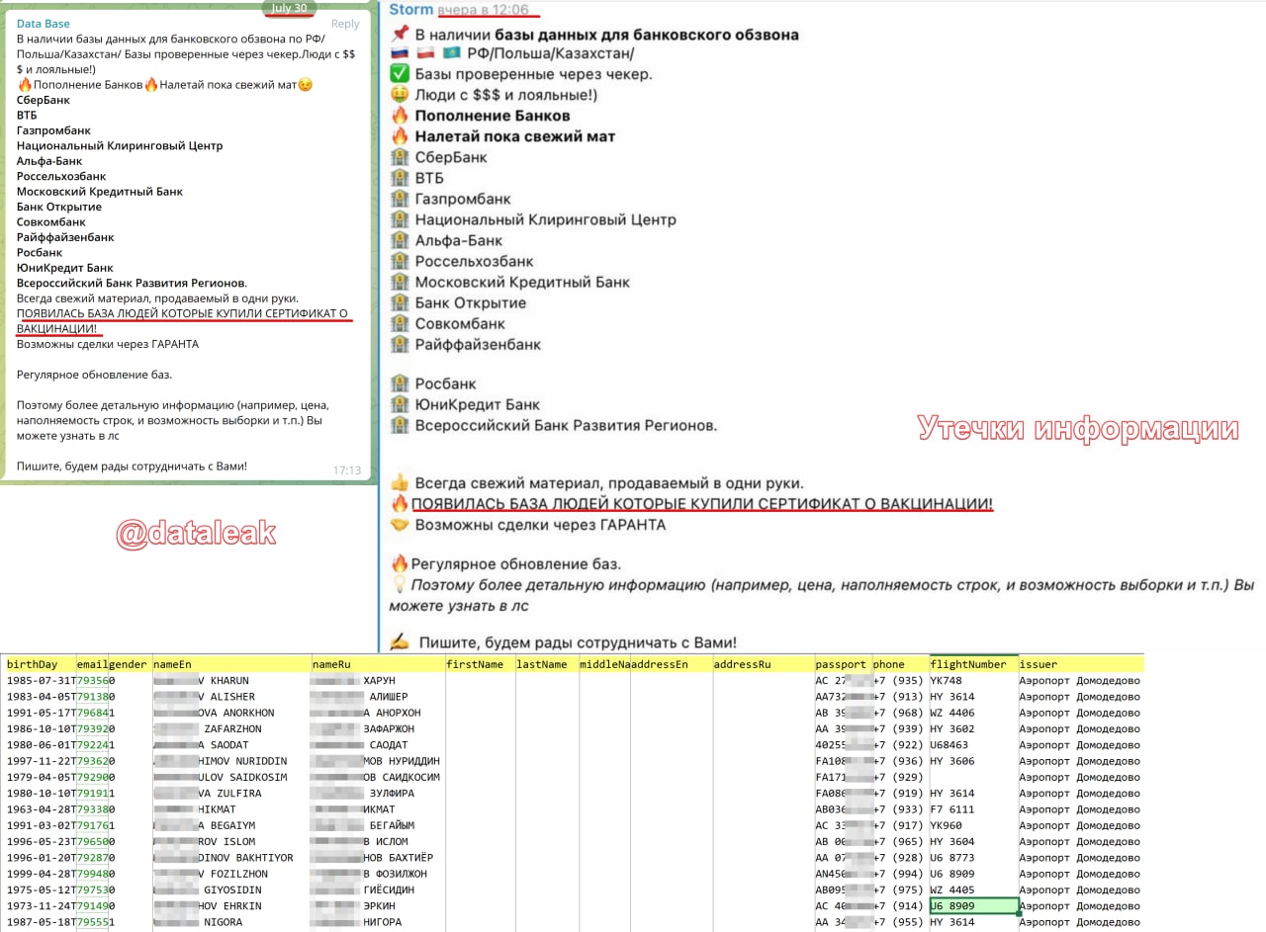1266x932 pixels.
Task: Click the birthDay cell 1987-05-18T
Action: tap(40, 922)
